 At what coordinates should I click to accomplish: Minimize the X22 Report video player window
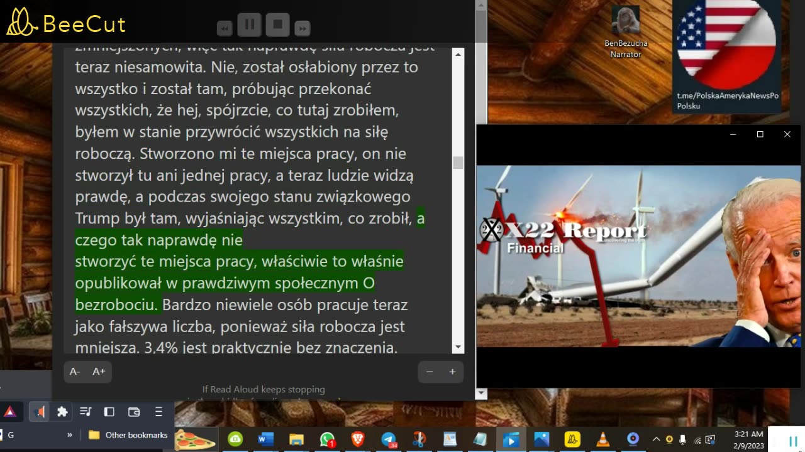pyautogui.click(x=733, y=134)
